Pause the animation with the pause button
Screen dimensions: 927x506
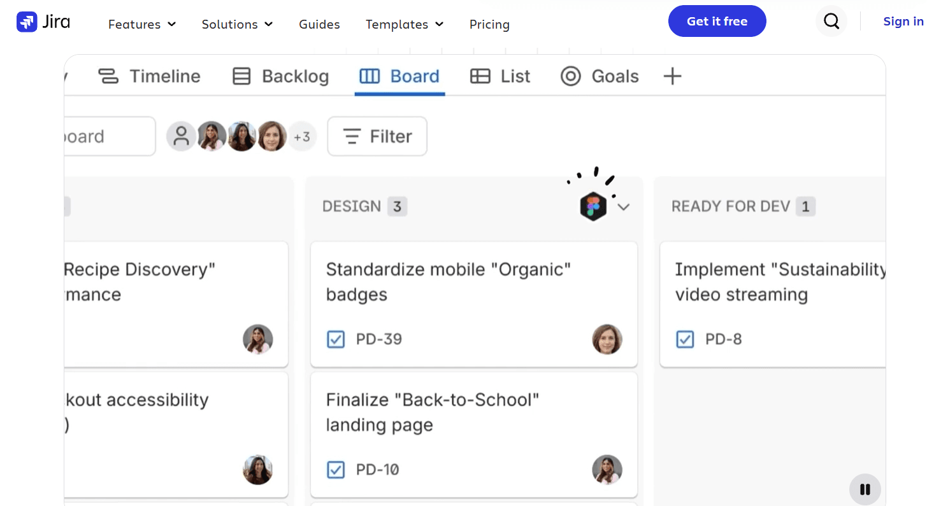tap(865, 489)
